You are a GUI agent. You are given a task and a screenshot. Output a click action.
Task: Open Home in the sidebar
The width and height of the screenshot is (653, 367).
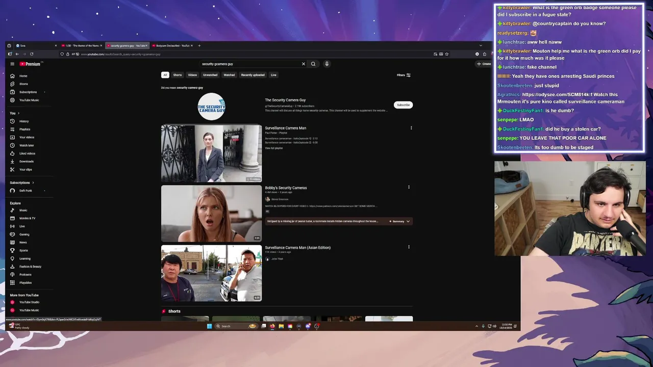pyautogui.click(x=23, y=76)
